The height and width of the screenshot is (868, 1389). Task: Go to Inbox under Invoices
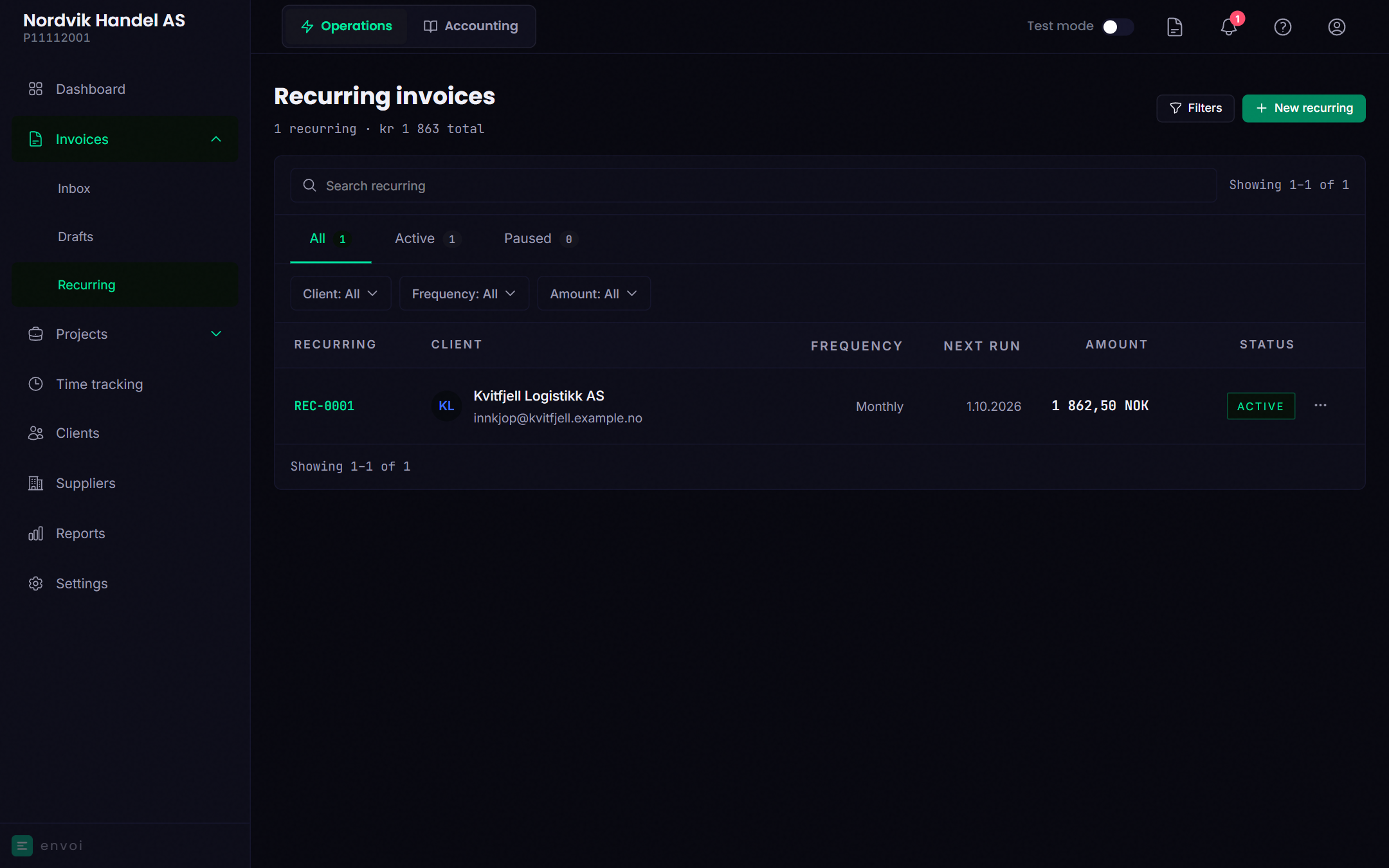[74, 188]
